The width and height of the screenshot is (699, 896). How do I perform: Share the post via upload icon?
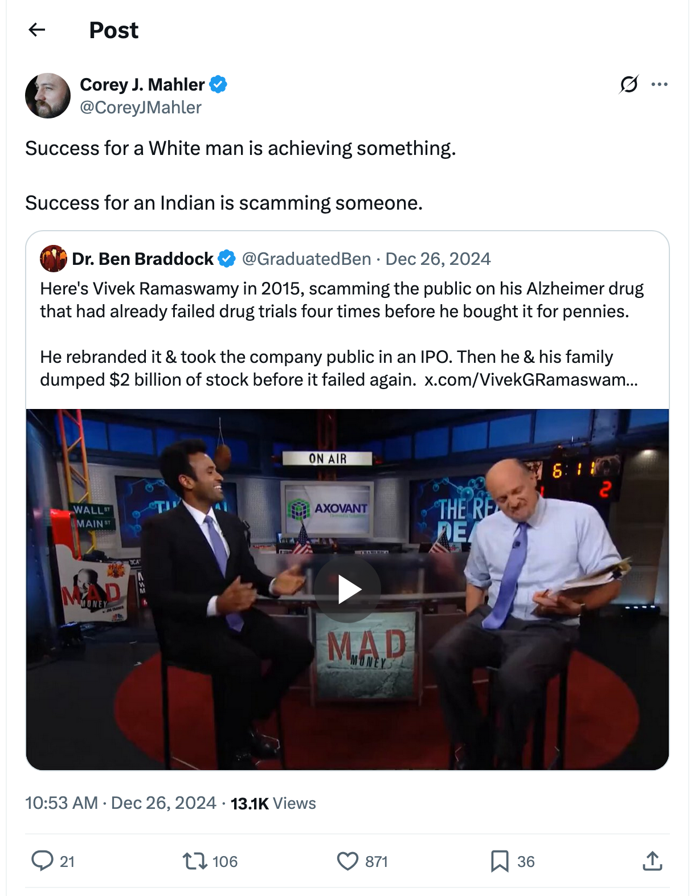tap(652, 861)
